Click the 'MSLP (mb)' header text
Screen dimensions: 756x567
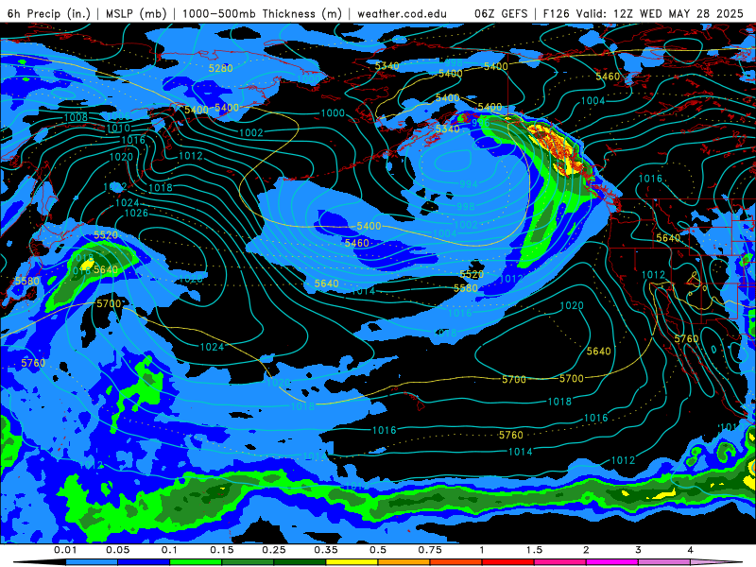click(135, 13)
